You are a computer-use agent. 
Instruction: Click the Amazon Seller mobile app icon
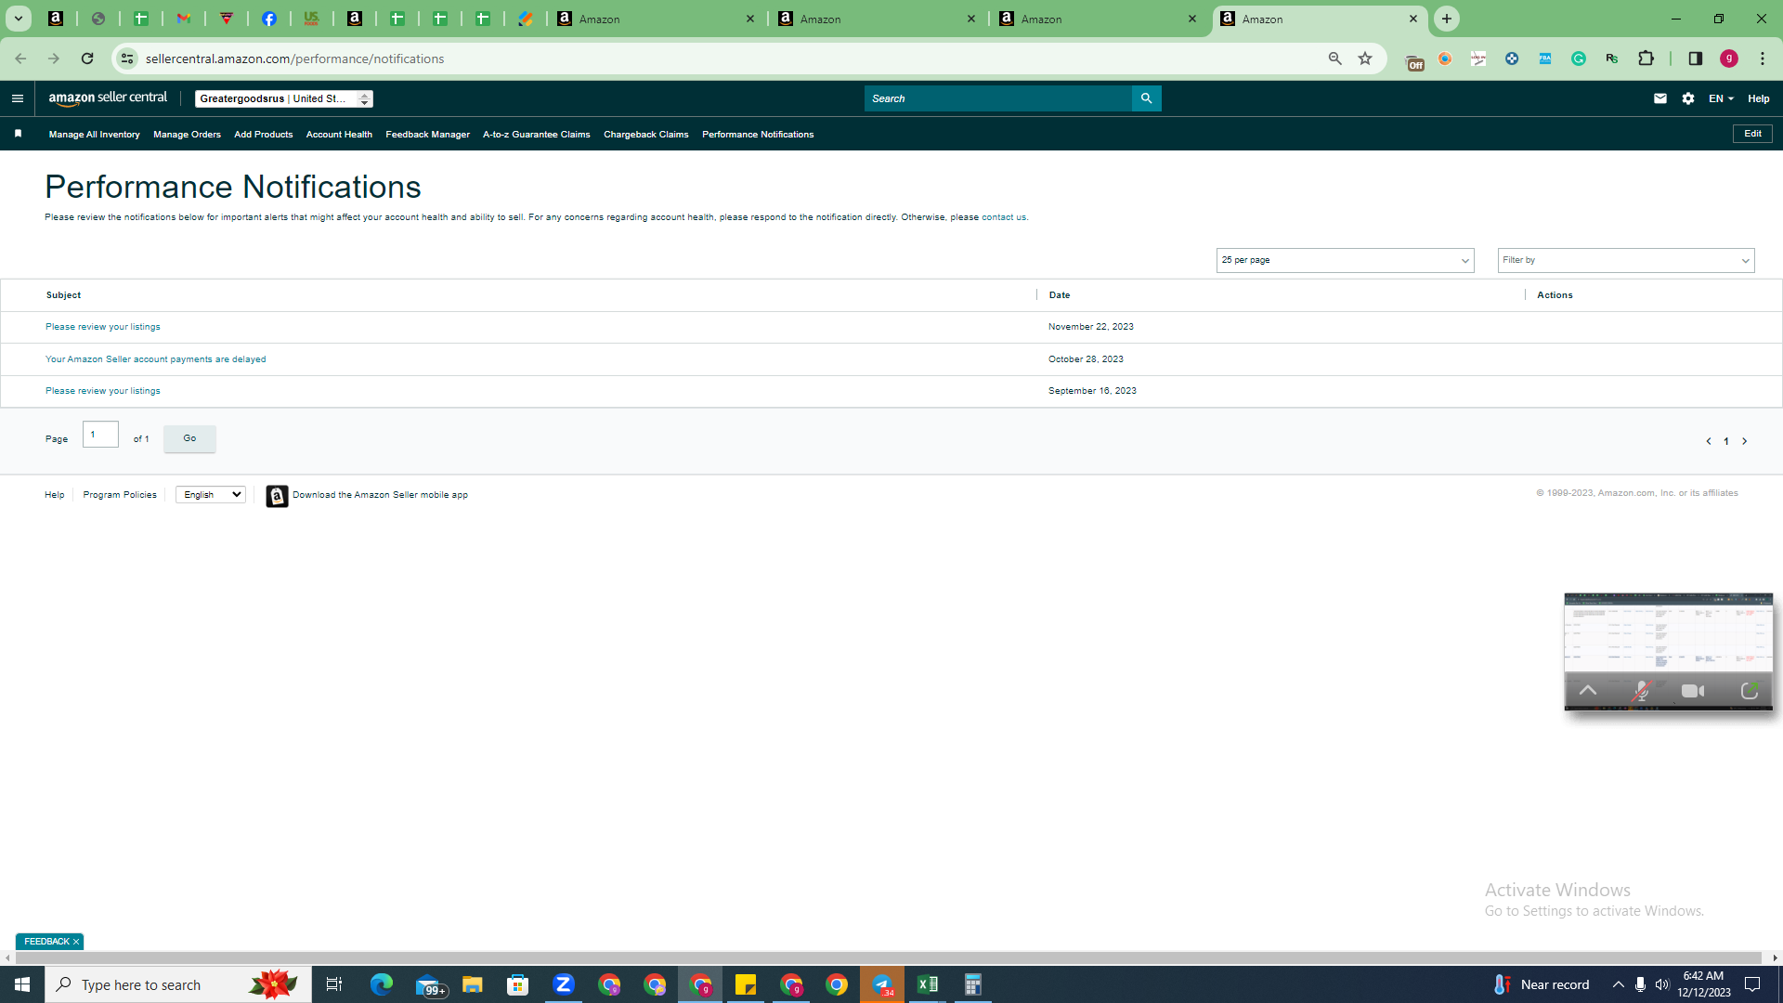[277, 496]
